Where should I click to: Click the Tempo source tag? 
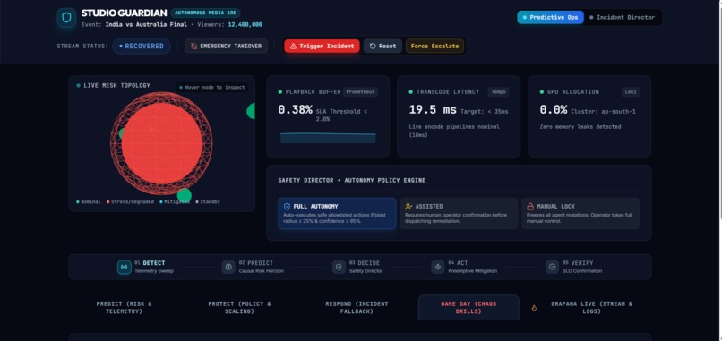[x=498, y=92]
